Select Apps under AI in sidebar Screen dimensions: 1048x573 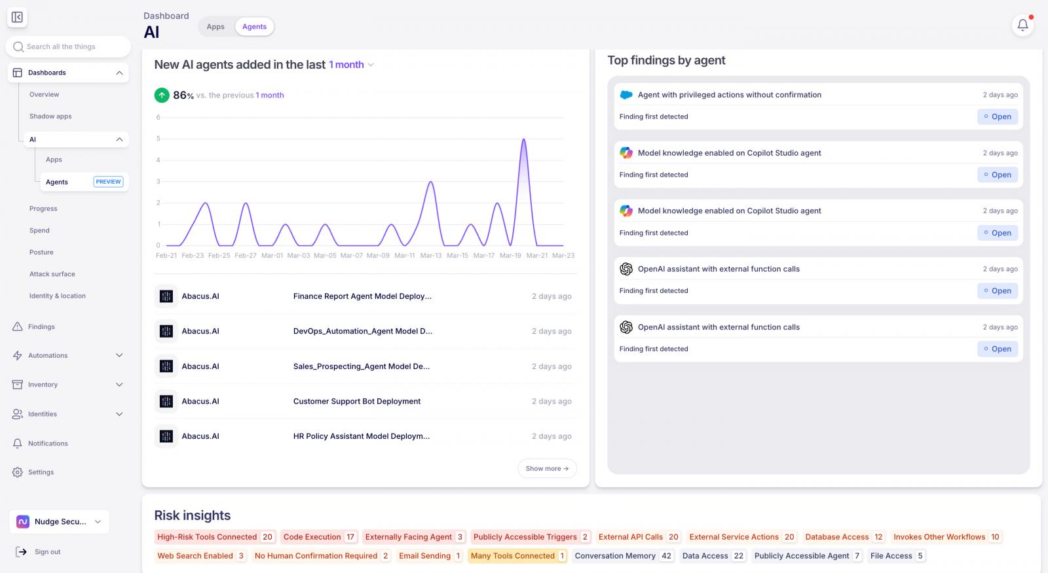[x=54, y=160]
